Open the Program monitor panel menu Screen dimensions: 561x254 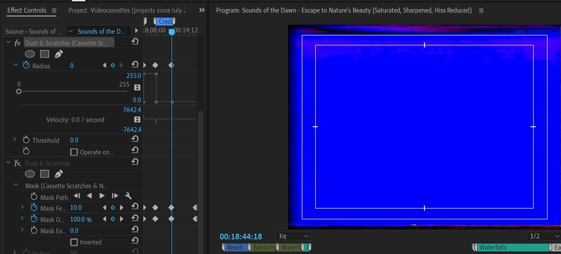481,10
